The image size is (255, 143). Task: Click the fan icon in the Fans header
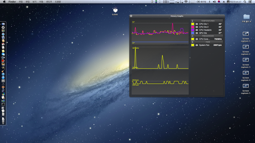pyautogui.click(x=192, y=42)
